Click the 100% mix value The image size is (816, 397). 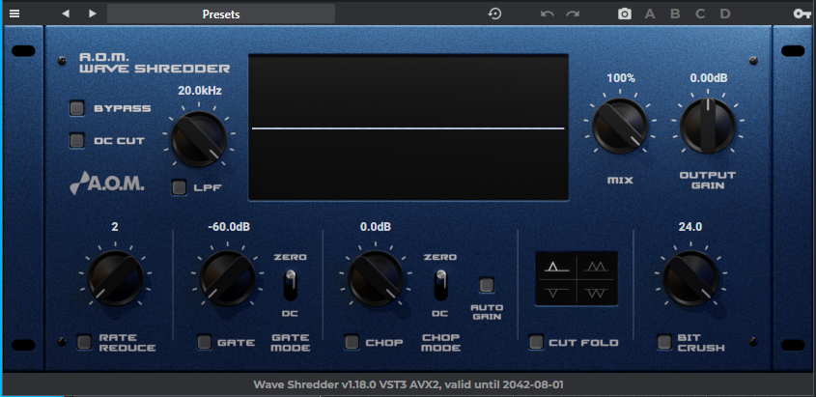[x=621, y=78]
